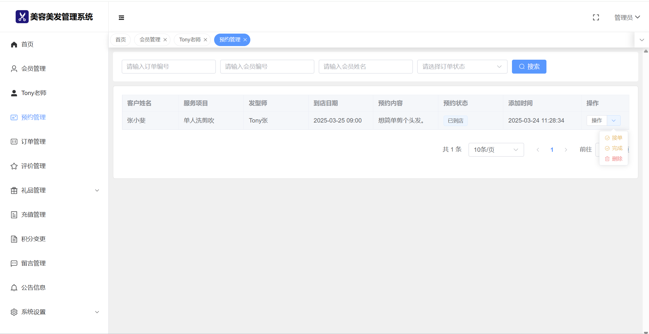Toggle fullscreen mode icon
The width and height of the screenshot is (649, 334).
596,18
